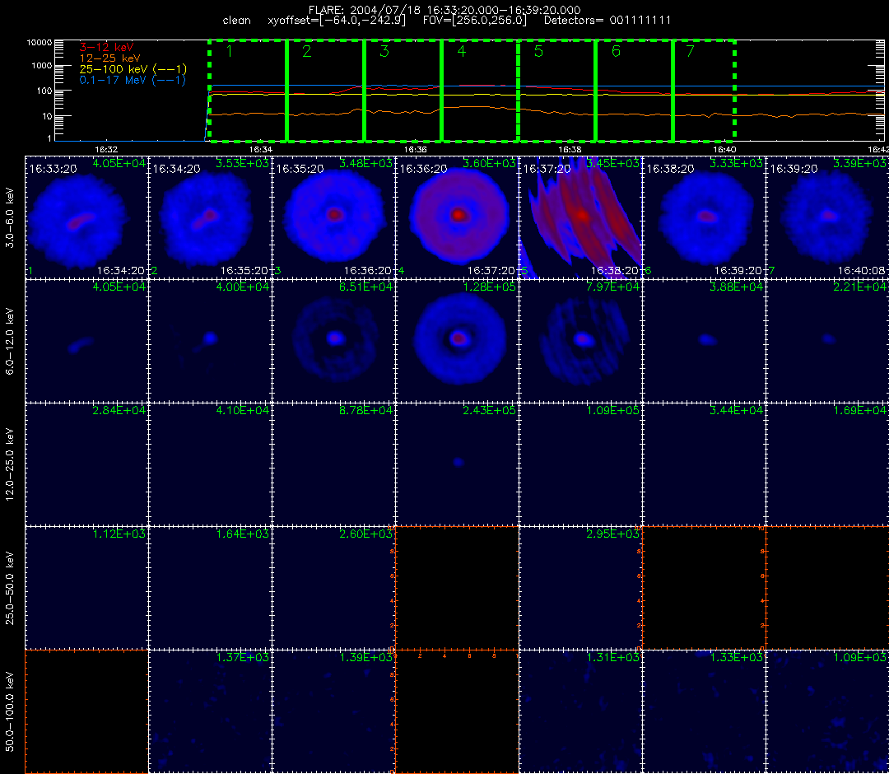Select the 6.0-12.0 keV image labeled 4.00E+04
The image size is (889, 774).
click(211, 342)
